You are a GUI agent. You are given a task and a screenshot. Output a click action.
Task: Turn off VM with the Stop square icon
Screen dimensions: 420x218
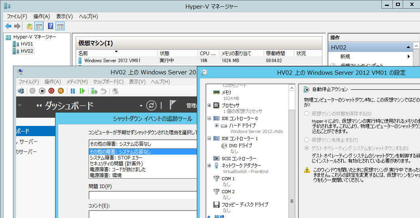(x=42, y=91)
